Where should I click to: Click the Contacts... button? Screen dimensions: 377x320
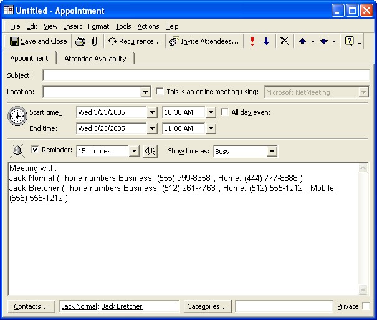coord(31,306)
